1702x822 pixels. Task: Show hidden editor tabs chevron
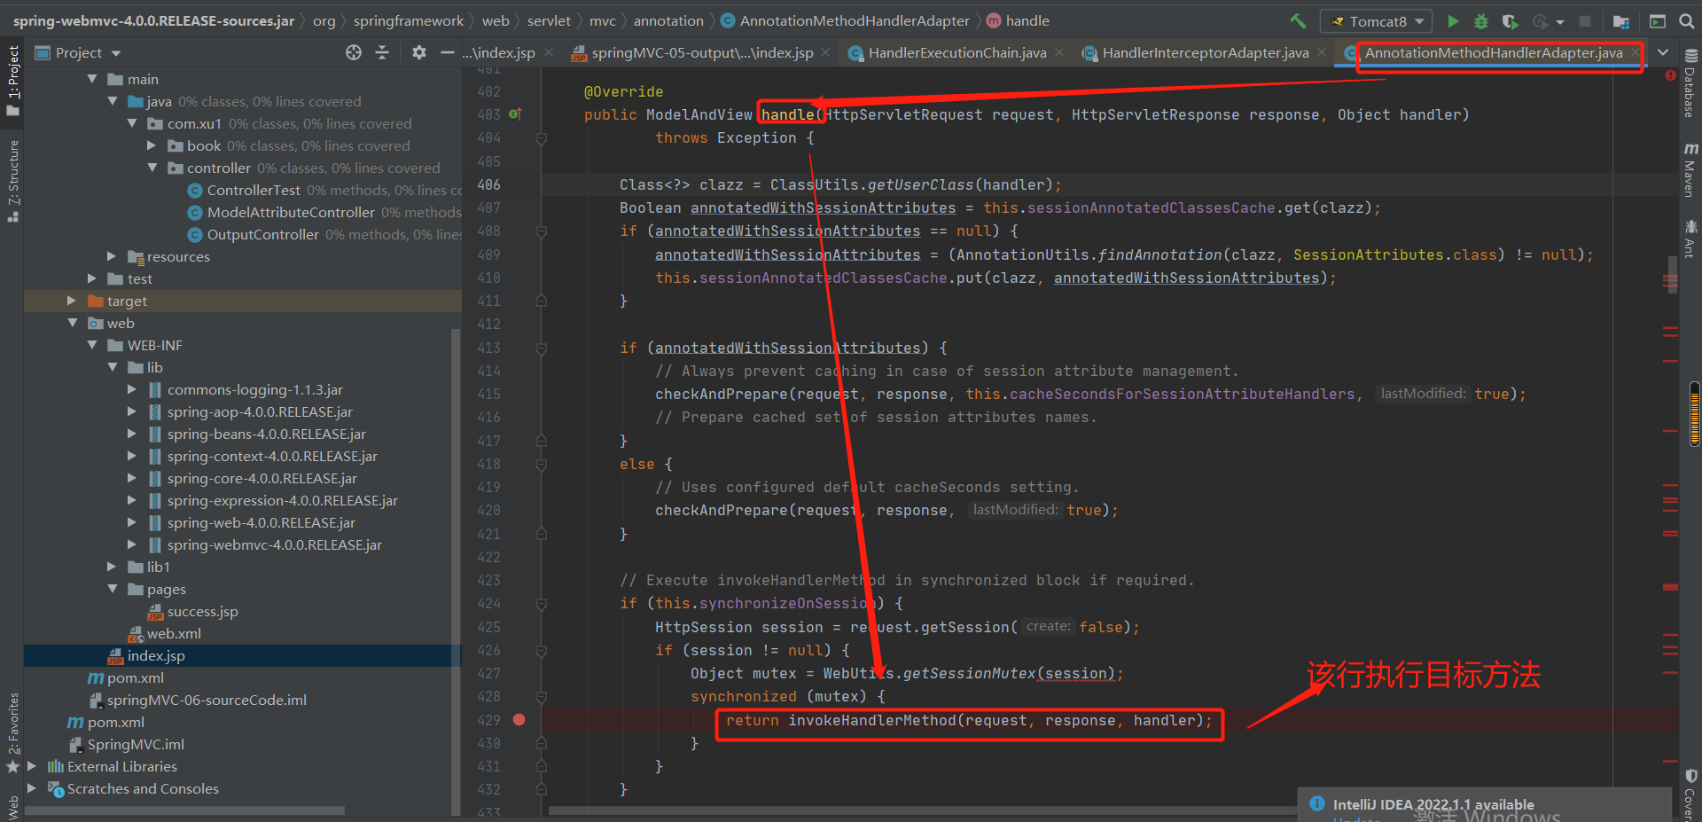[1663, 52]
